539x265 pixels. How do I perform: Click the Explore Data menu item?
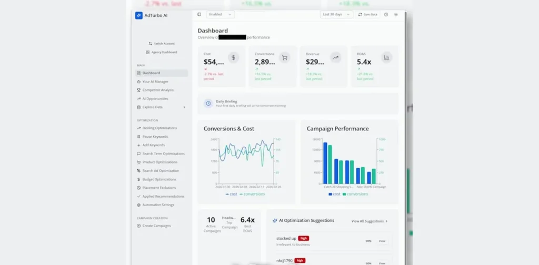(x=162, y=107)
